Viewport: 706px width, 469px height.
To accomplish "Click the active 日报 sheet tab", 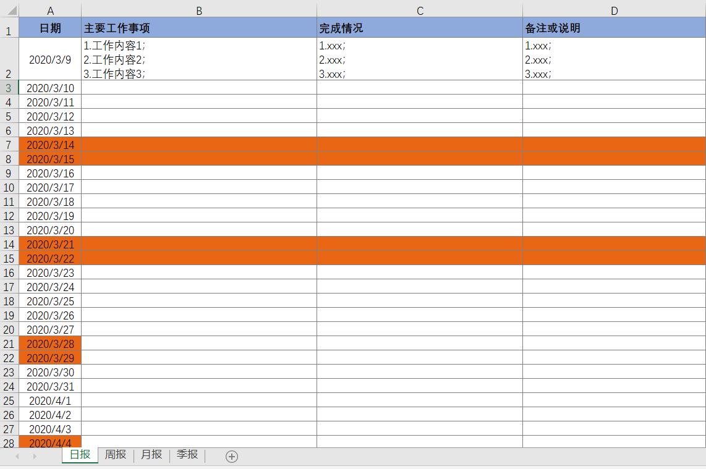I will click(79, 454).
